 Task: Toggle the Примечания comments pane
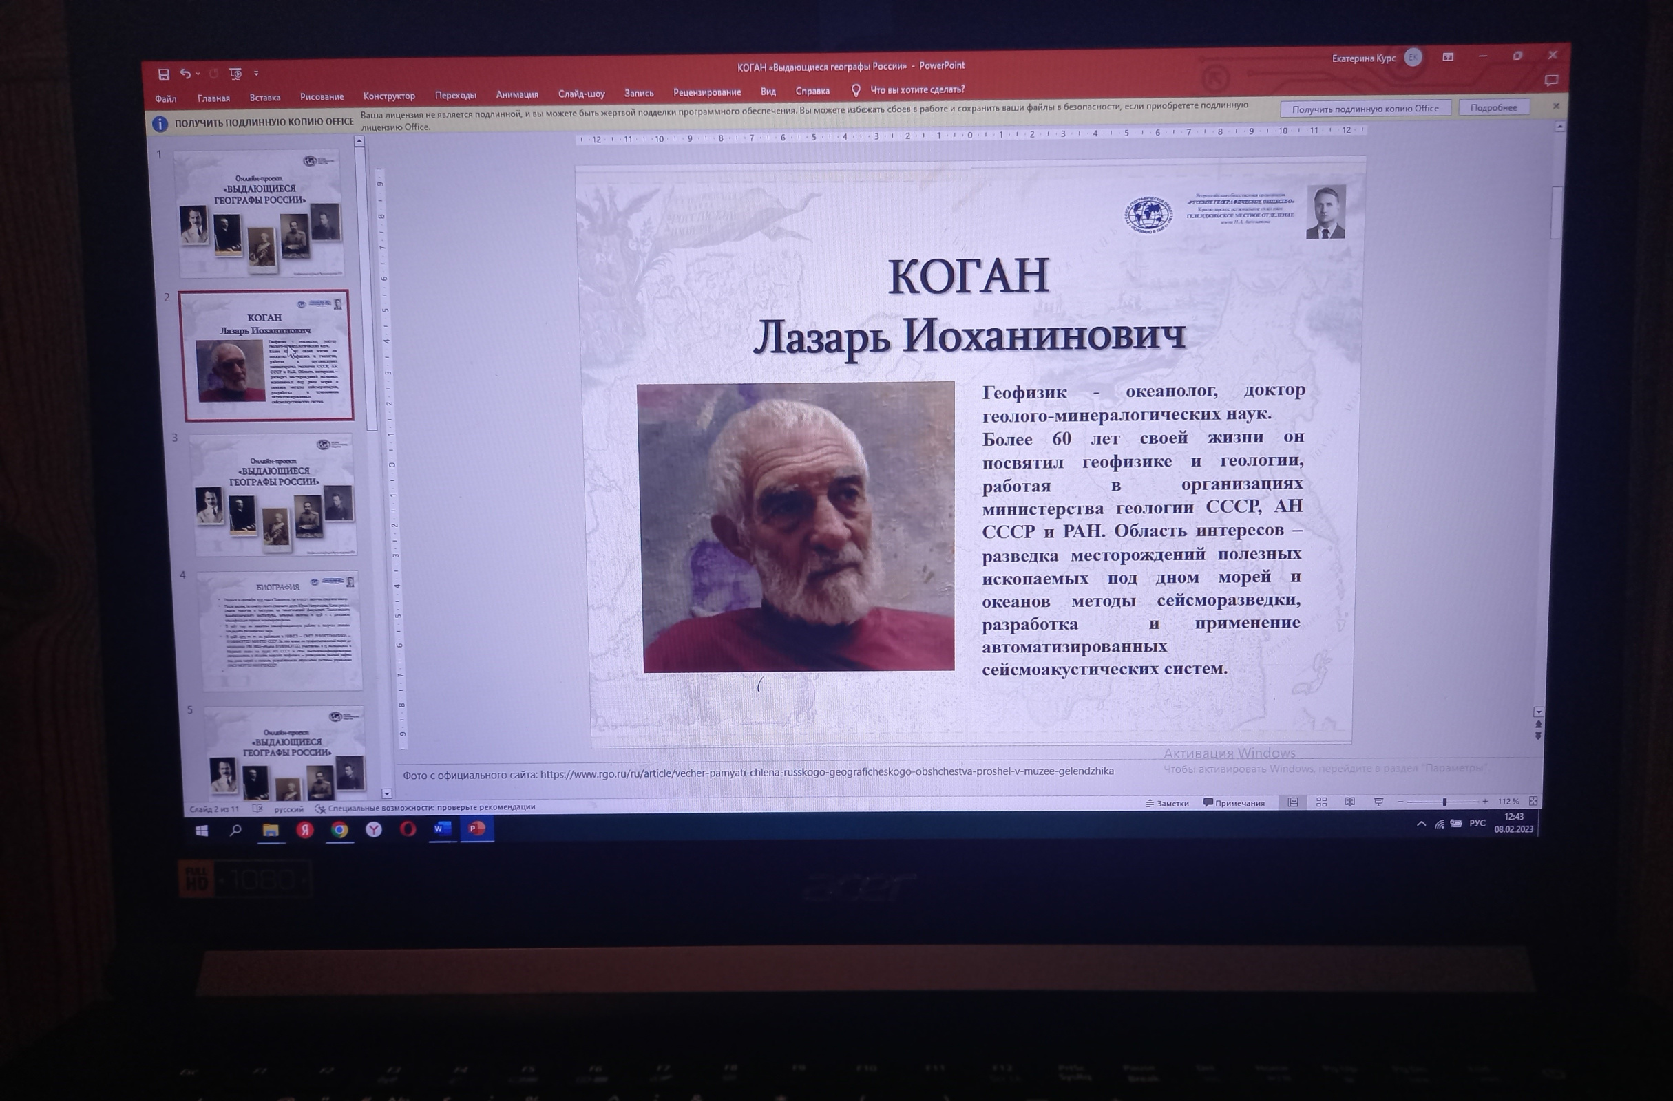(1234, 803)
